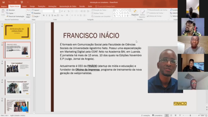The width and height of the screenshot is (208, 117).
Task: Toggle text shadow formatting
Action: pyautogui.click(x=52, y=15)
